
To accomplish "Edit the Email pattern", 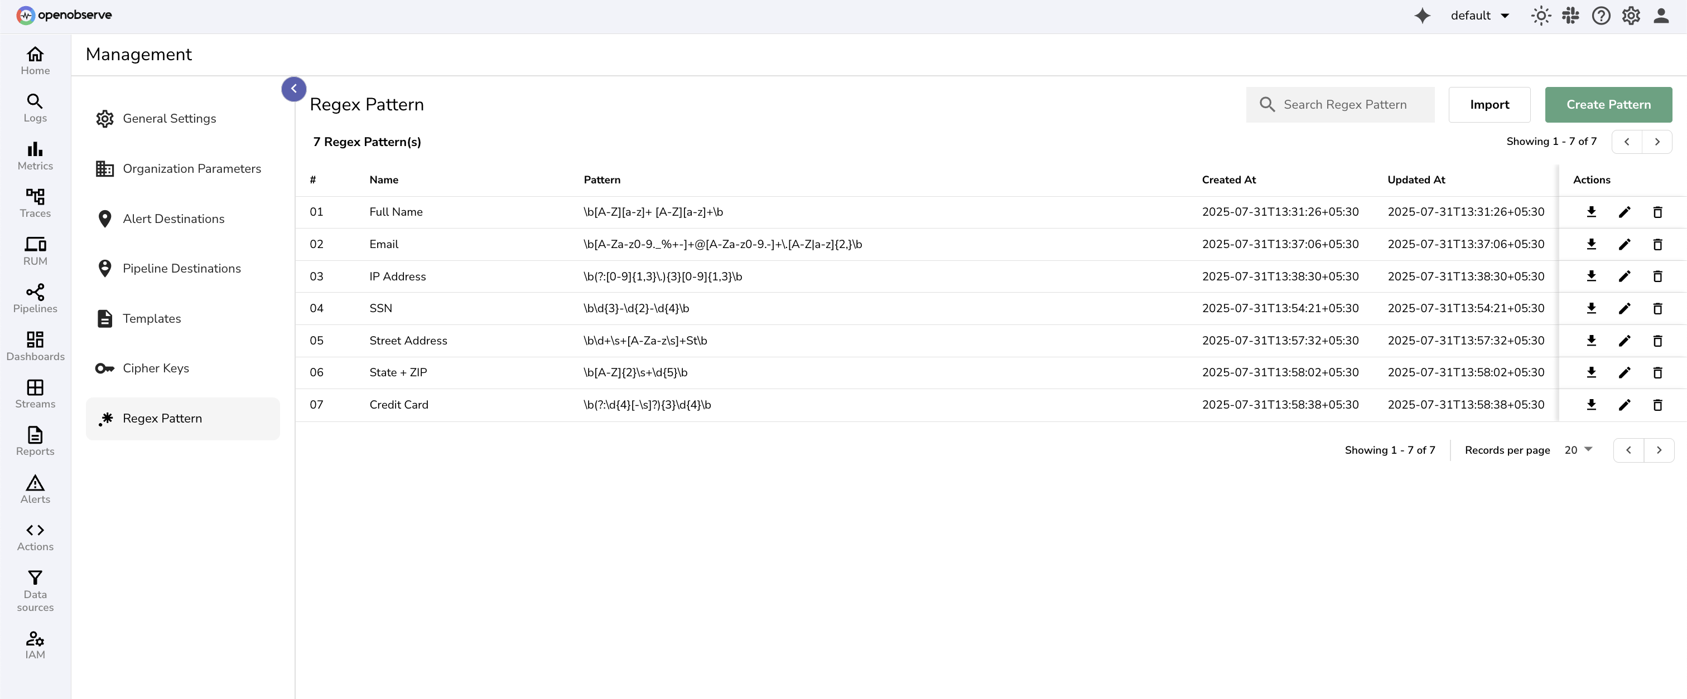I will (1624, 245).
